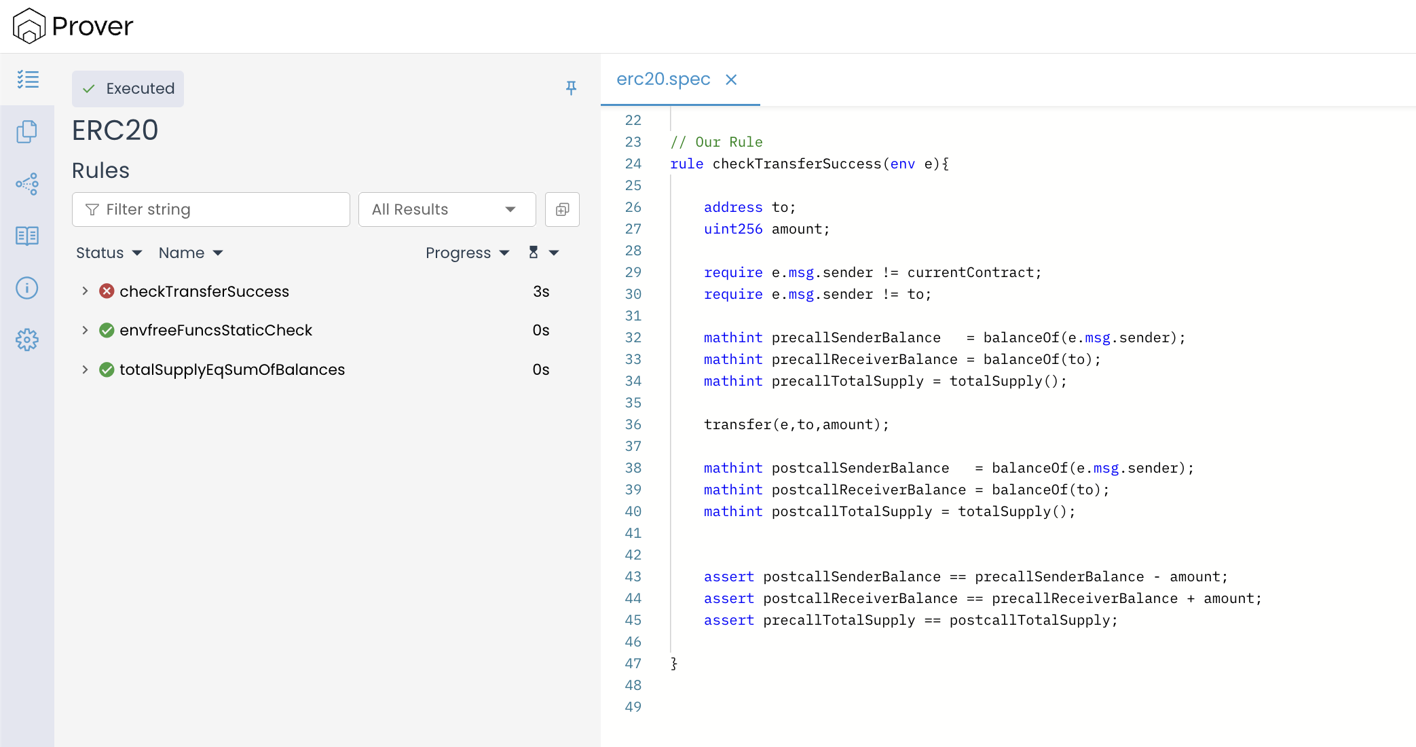Click the files copy sidebar icon
The width and height of the screenshot is (1416, 747).
click(27, 132)
